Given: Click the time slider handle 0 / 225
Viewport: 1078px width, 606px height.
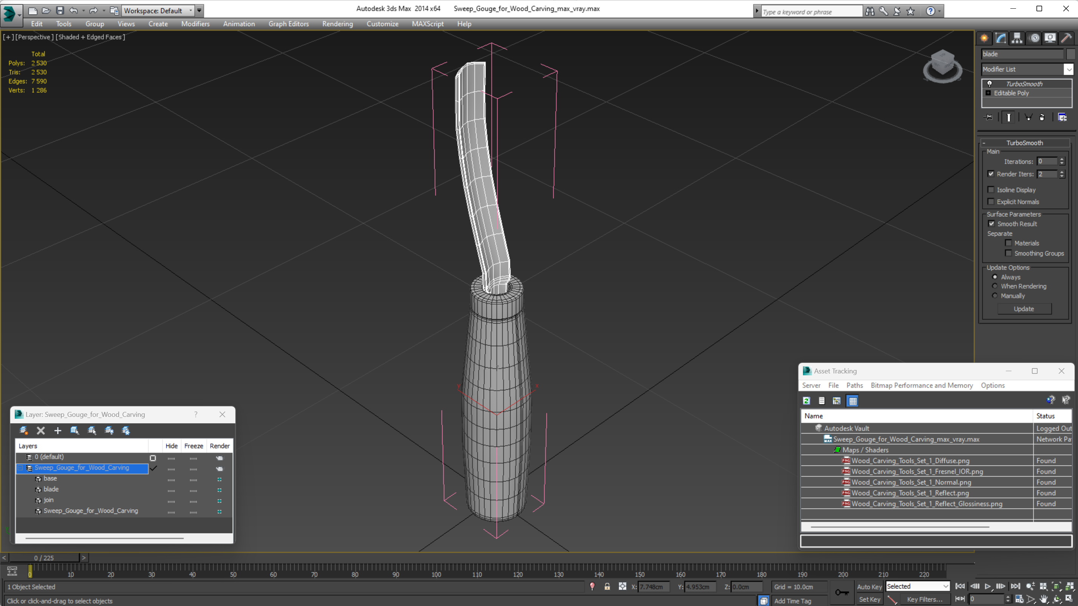Looking at the screenshot, I should pyautogui.click(x=44, y=558).
